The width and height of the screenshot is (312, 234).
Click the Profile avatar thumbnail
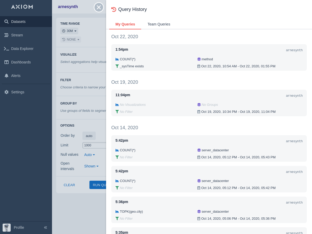pyautogui.click(x=6, y=227)
